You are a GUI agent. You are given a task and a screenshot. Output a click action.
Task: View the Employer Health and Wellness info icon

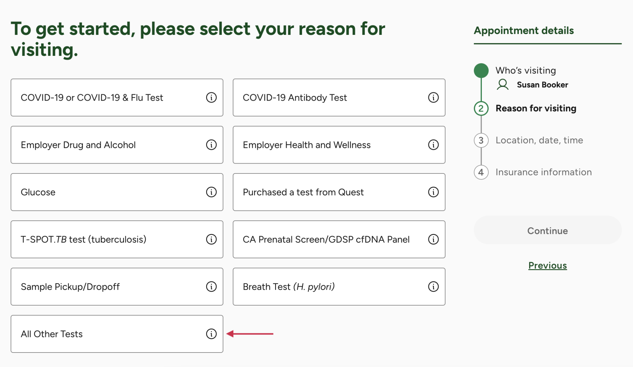433,145
